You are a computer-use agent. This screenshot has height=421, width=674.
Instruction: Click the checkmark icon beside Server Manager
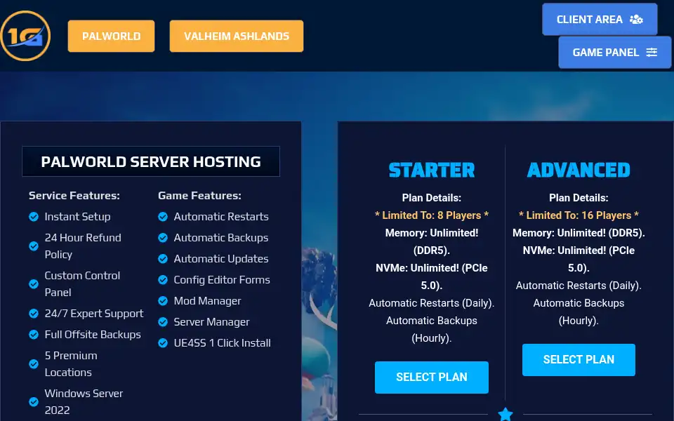(163, 322)
